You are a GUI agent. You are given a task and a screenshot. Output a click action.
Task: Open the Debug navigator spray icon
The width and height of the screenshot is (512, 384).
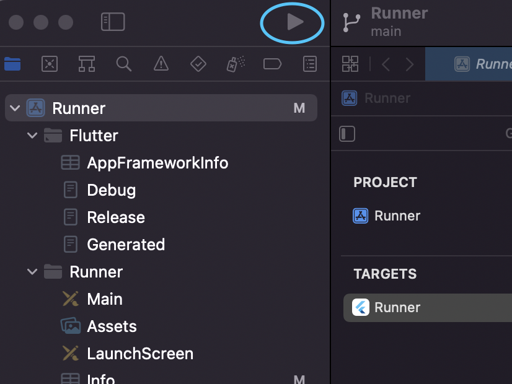pos(236,64)
